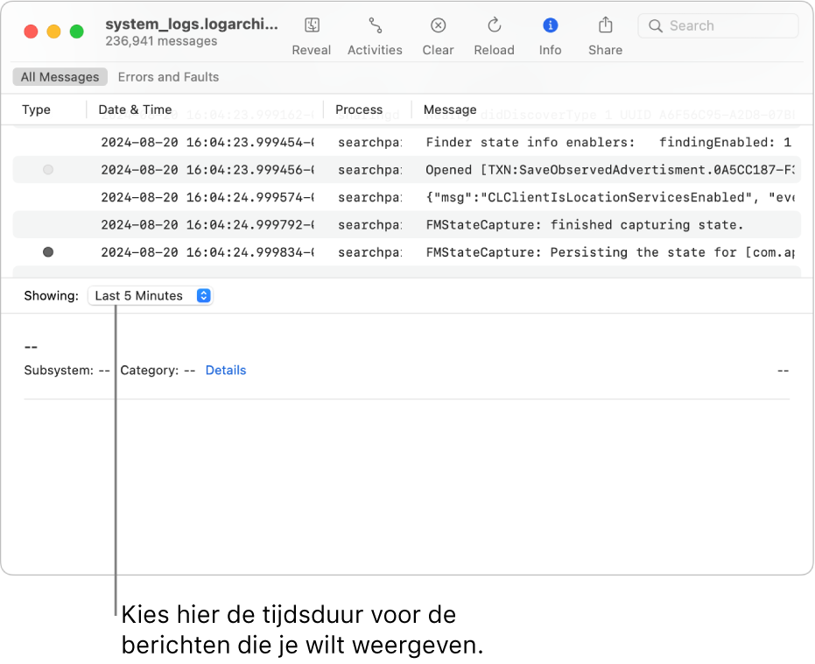Close the Console window
This screenshot has height=664, width=815.
tap(32, 32)
